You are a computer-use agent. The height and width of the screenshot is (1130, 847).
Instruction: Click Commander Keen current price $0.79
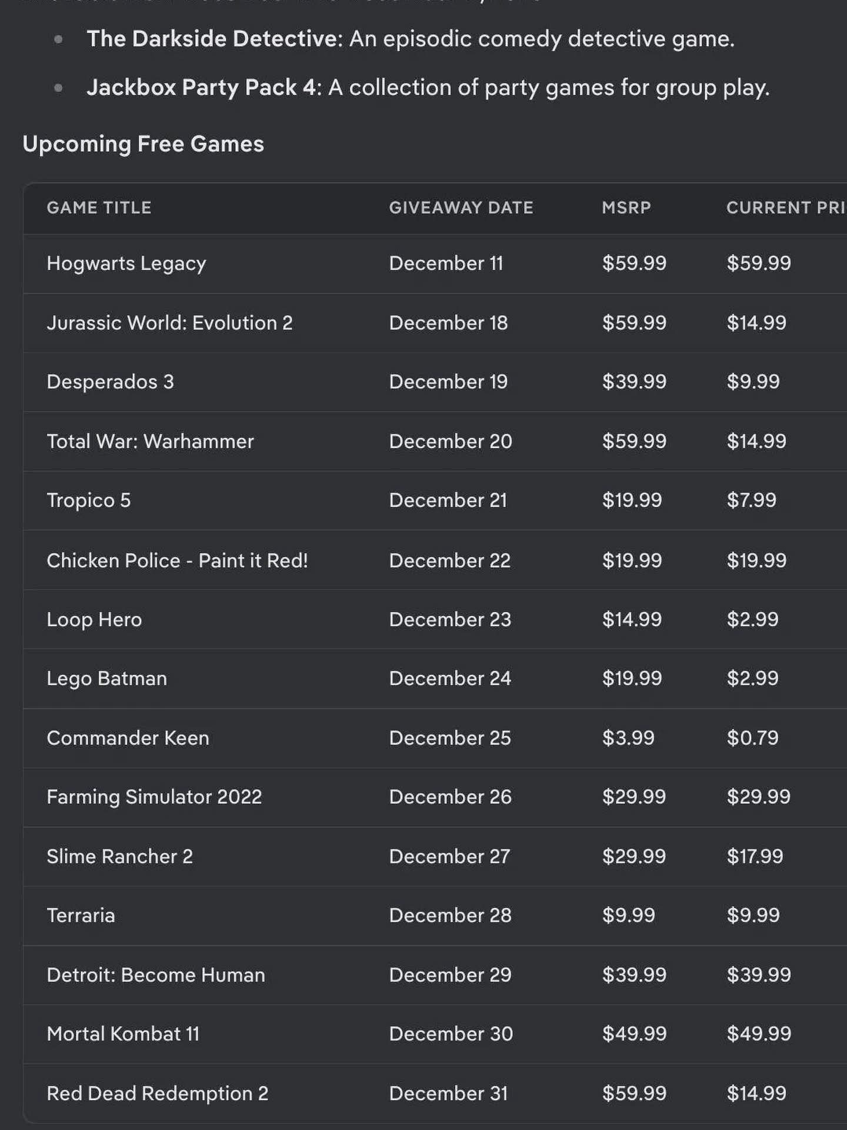click(752, 738)
